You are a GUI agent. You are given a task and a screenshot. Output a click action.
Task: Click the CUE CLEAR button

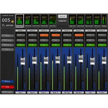click(x=8, y=40)
